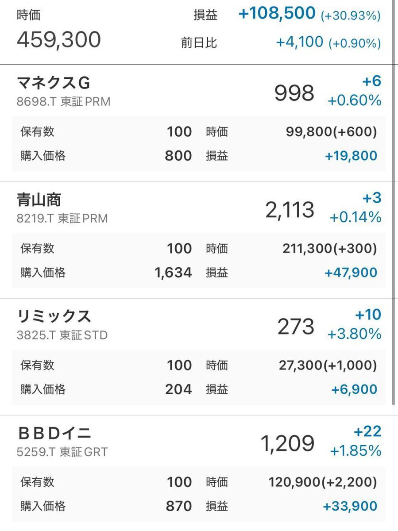This screenshot has height=531, width=398.
Task: Tap the 前日比 +4,100 summary value
Action: (x=300, y=42)
